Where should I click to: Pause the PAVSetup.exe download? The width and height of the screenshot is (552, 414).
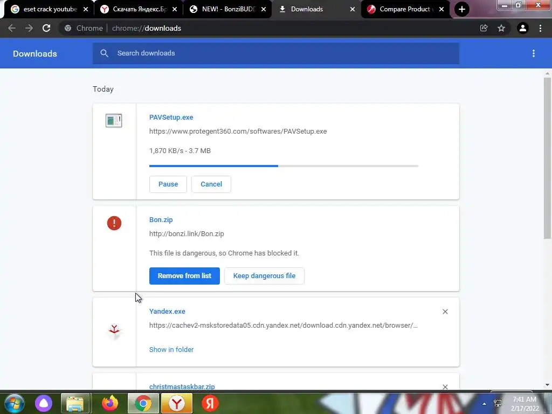168,184
